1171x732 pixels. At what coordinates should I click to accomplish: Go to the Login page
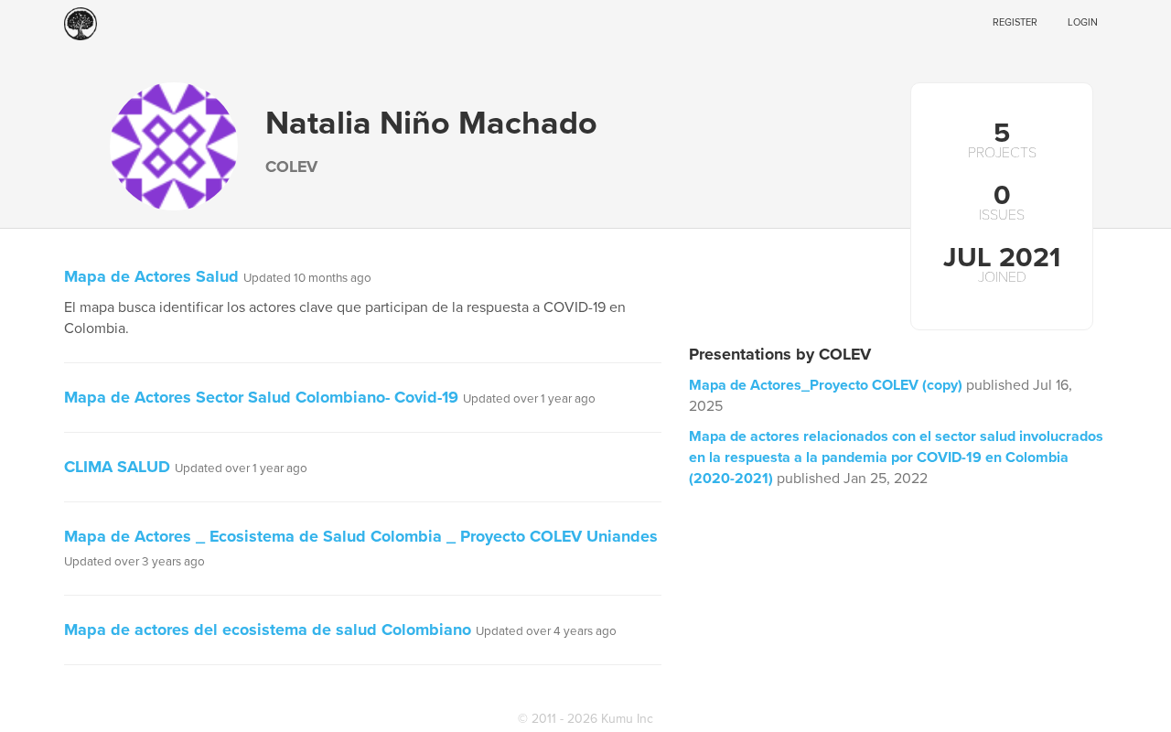(1082, 22)
